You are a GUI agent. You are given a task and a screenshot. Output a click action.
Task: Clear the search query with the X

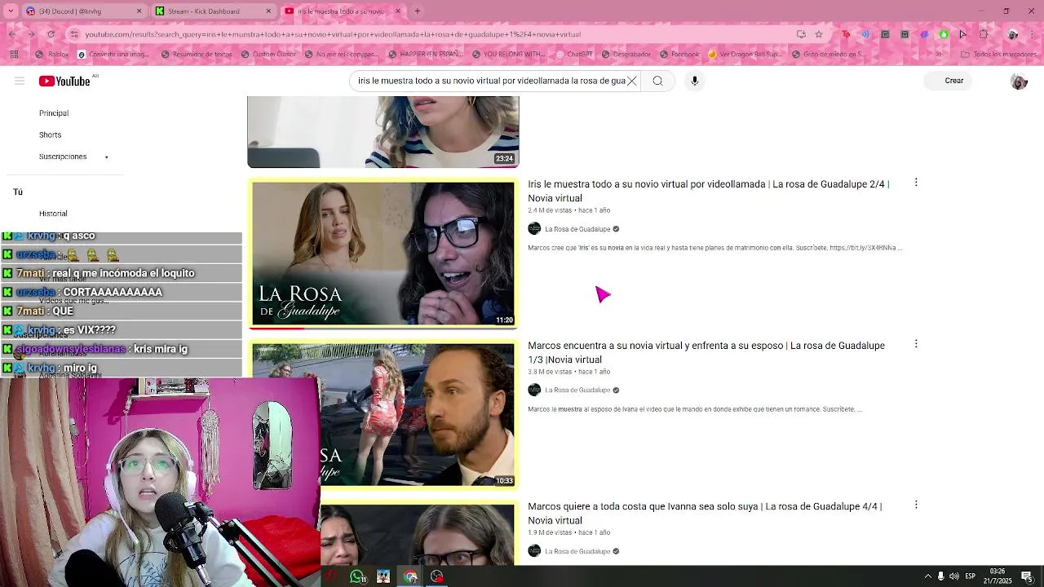point(631,81)
